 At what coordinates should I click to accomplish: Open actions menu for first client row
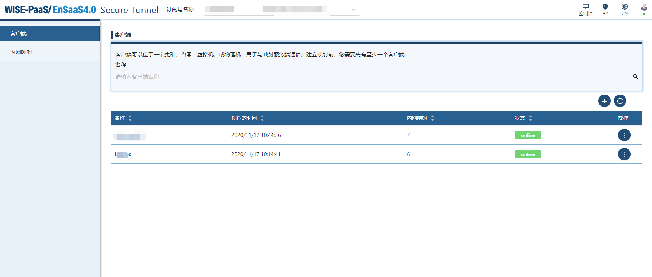click(624, 135)
